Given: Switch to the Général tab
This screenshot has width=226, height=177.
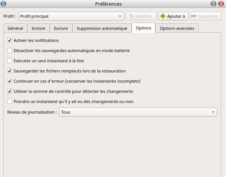Looking at the screenshot, I should (15, 28).
